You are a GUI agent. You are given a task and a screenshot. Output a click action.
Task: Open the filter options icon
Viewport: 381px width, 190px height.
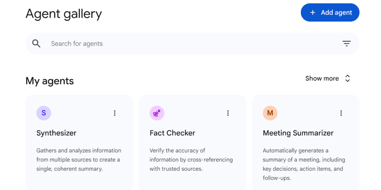346,44
